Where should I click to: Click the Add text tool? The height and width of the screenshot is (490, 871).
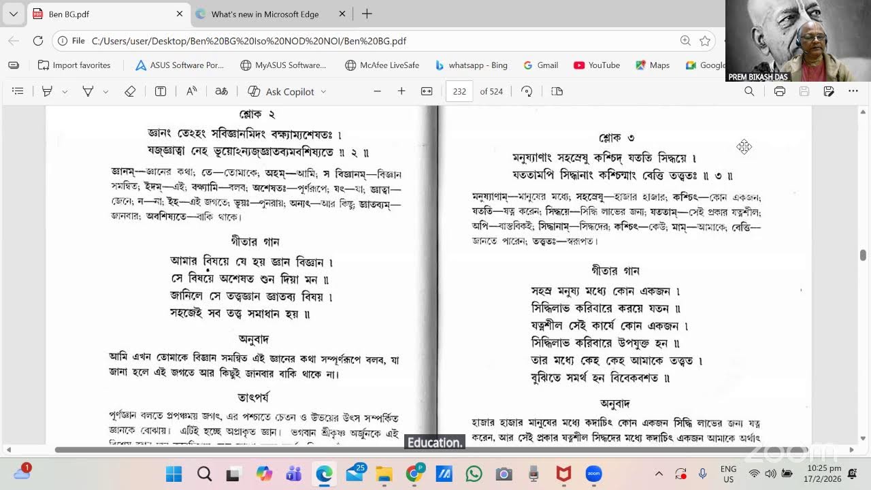pyautogui.click(x=161, y=91)
